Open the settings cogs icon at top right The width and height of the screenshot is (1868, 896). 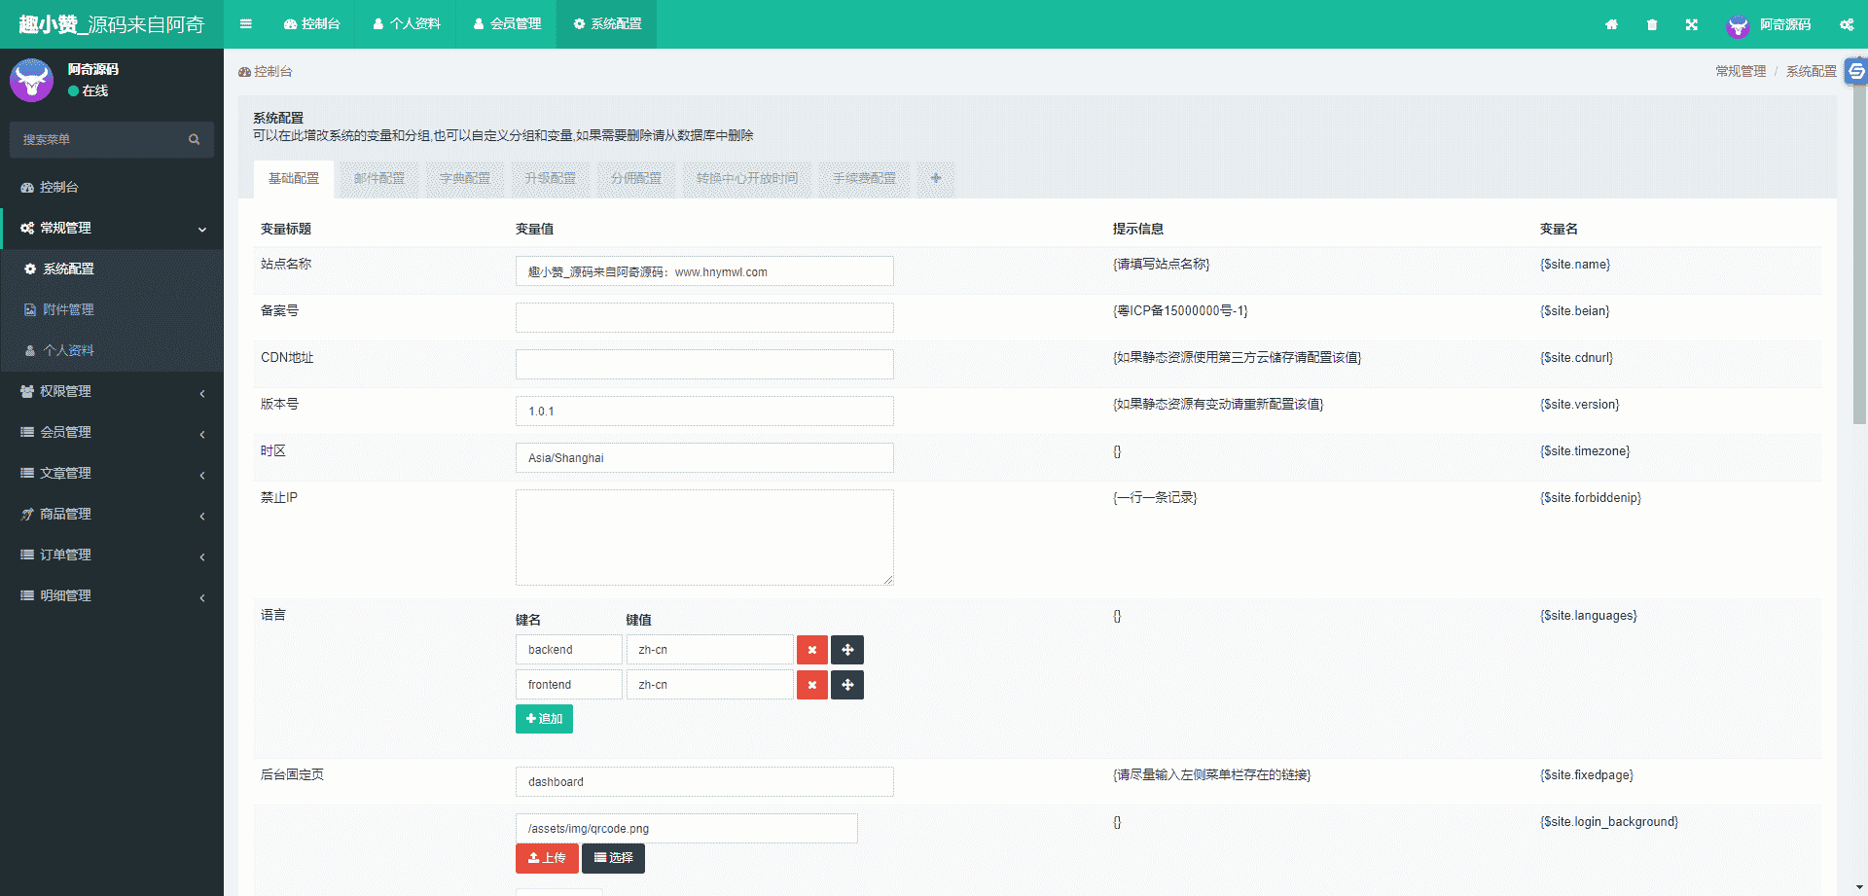coord(1846,24)
